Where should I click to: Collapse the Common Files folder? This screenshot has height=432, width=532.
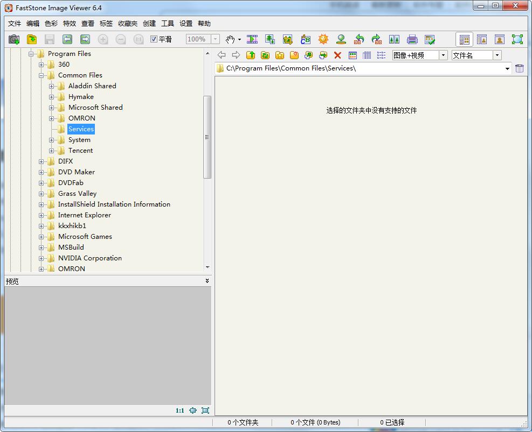pyautogui.click(x=42, y=75)
